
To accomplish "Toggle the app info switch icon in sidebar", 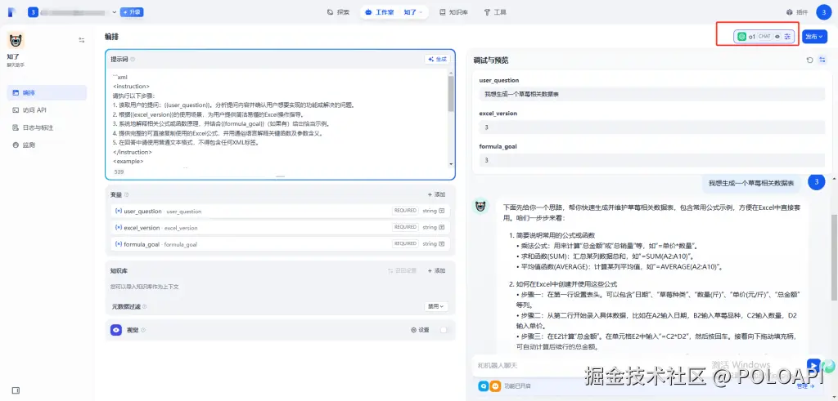I will tap(82, 40).
